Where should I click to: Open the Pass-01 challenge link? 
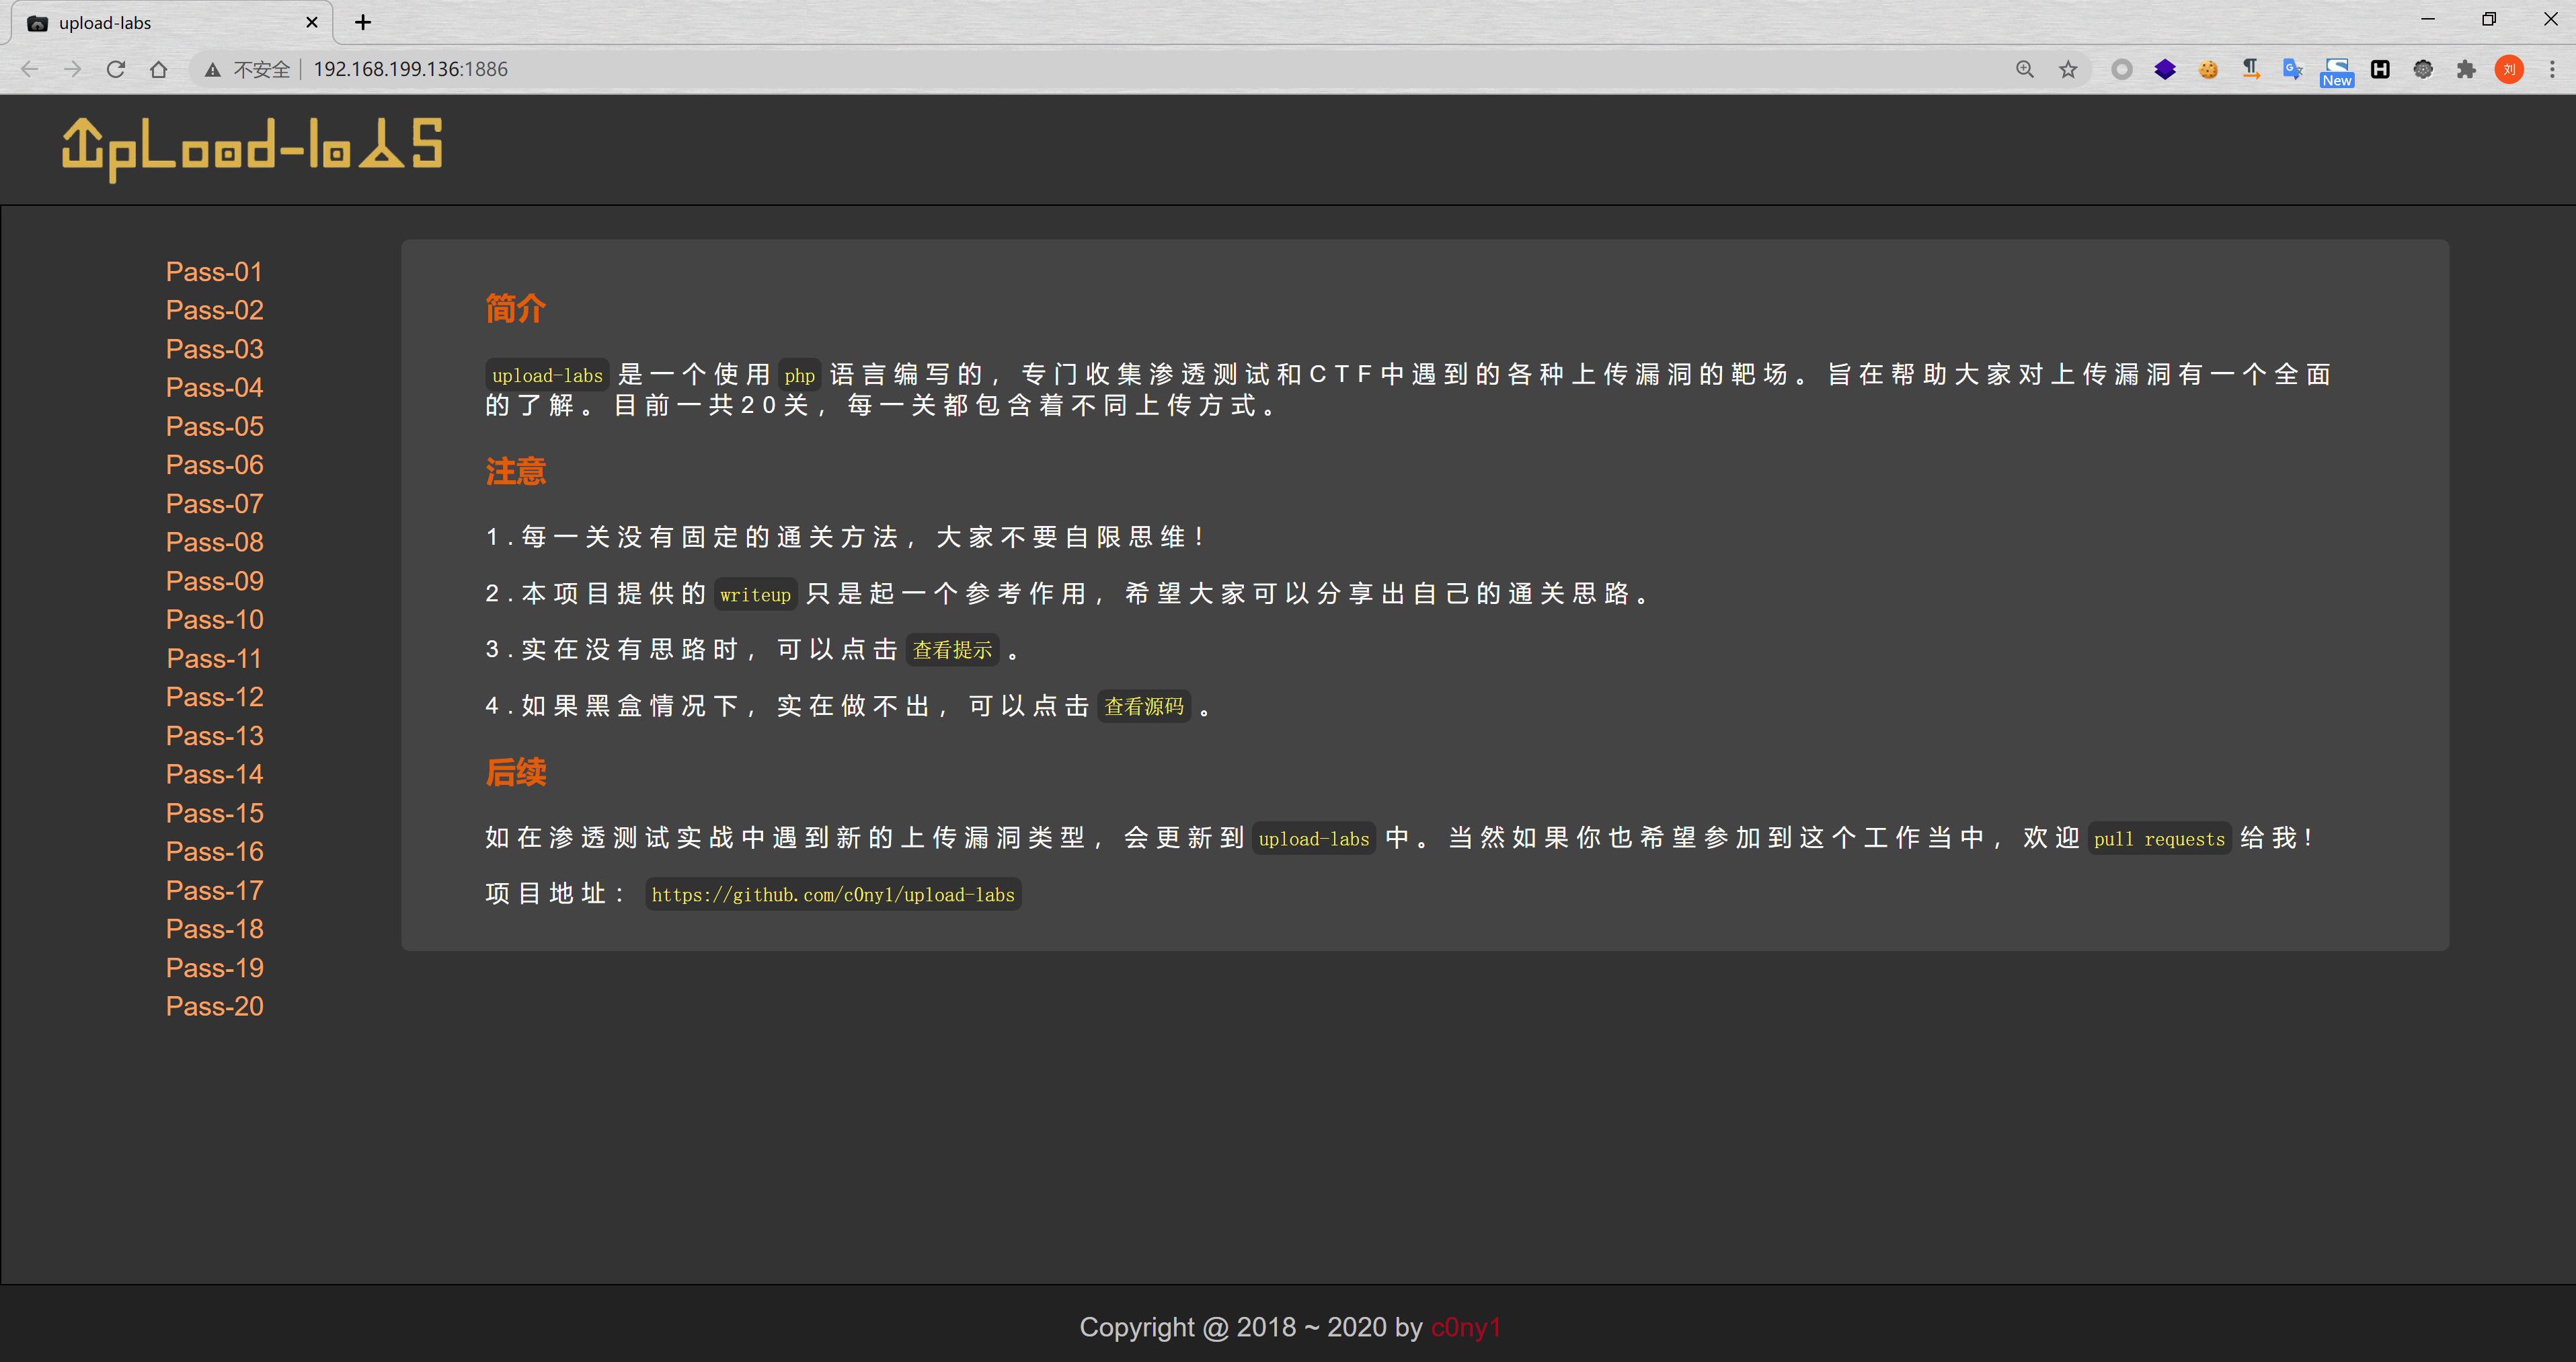(214, 272)
